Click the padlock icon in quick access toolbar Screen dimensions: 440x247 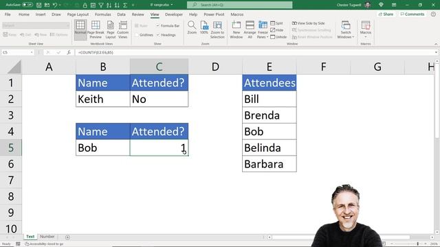click(85, 5)
